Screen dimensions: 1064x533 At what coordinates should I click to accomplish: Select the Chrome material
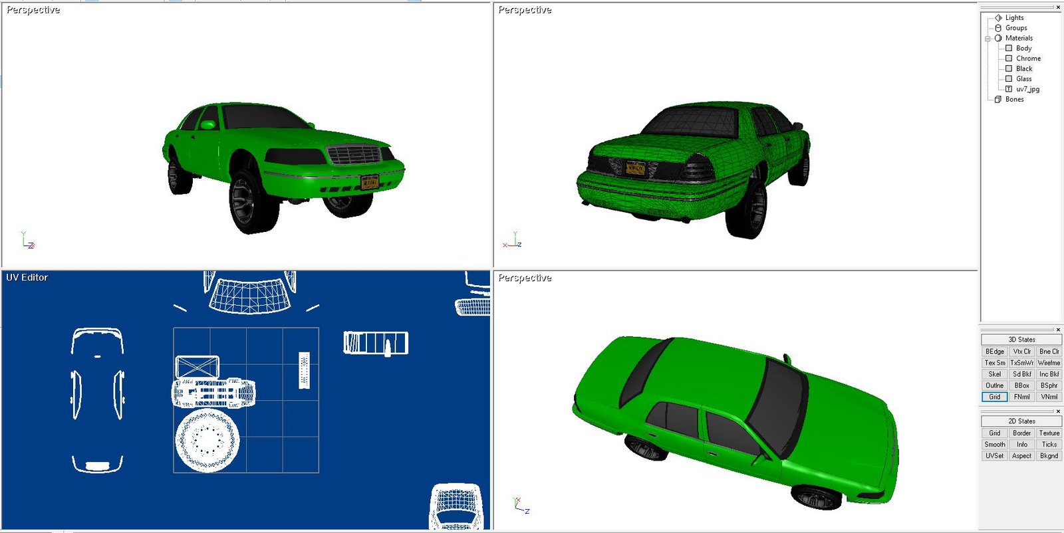tap(1028, 58)
